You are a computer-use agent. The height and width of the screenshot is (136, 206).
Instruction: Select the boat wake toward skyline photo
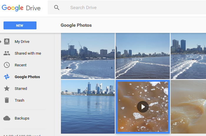point(143,56)
